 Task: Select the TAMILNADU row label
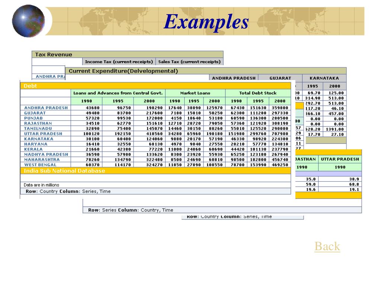coord(38,128)
